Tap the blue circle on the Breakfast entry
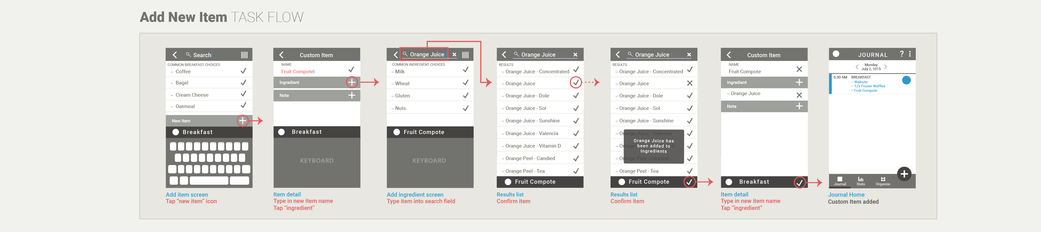Screen dimensions: 1041x232 coord(906,80)
